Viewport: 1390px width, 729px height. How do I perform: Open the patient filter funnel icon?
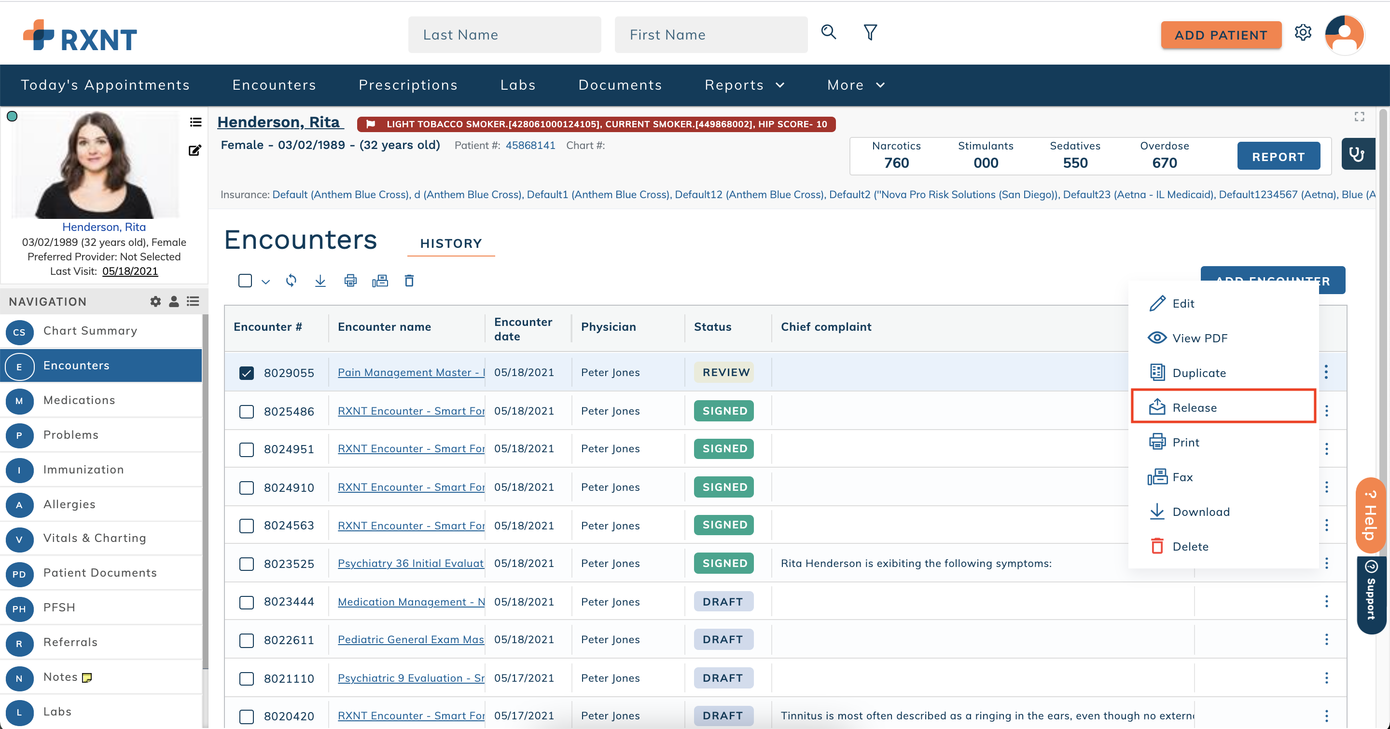pyautogui.click(x=870, y=32)
